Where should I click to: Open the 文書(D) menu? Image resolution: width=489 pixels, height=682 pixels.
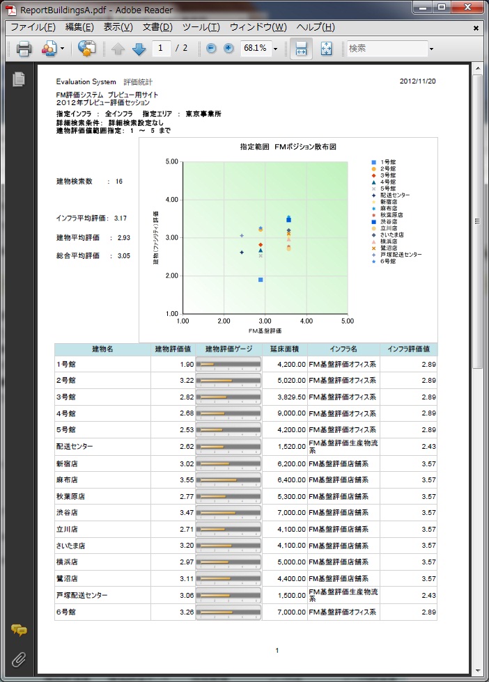pyautogui.click(x=157, y=27)
